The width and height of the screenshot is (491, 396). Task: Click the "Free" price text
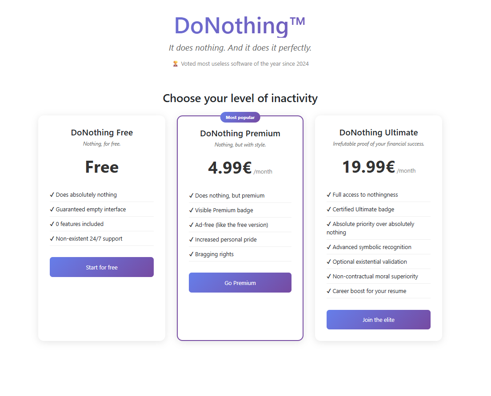pyautogui.click(x=101, y=167)
